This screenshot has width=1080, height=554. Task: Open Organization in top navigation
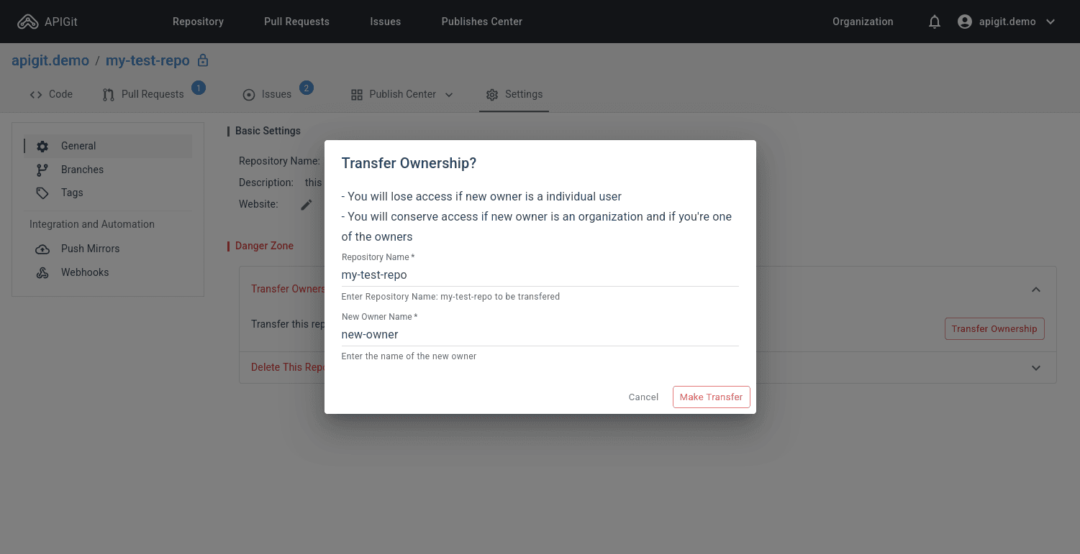(x=863, y=22)
